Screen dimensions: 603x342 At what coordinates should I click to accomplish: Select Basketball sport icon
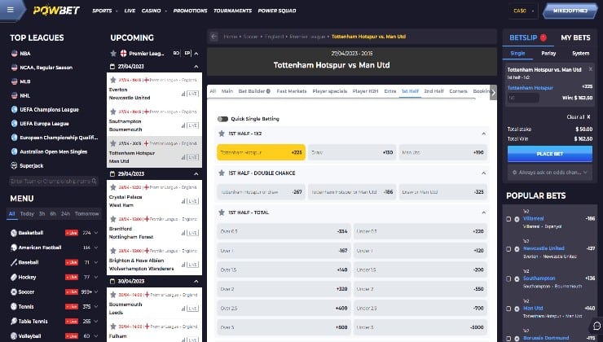(14, 233)
